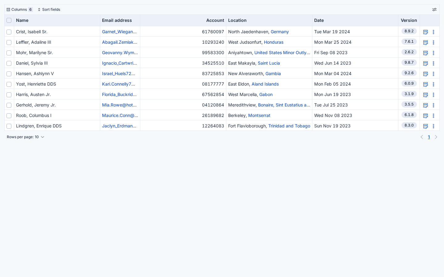Open edit note icon for Crist, Isabell Sr.
This screenshot has width=444, height=277.
pyautogui.click(x=425, y=32)
